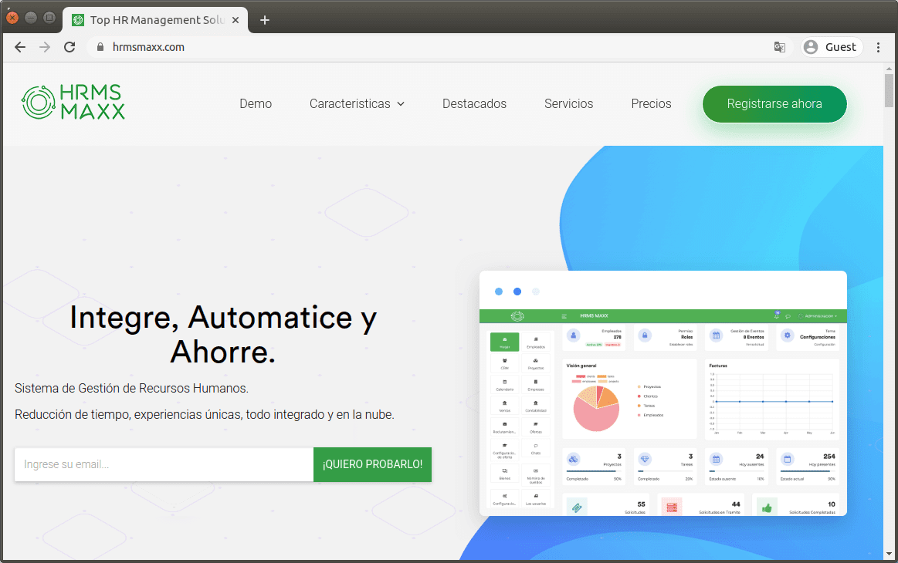Click the HRMS MAXX logo
The height and width of the screenshot is (563, 898).
(73, 103)
